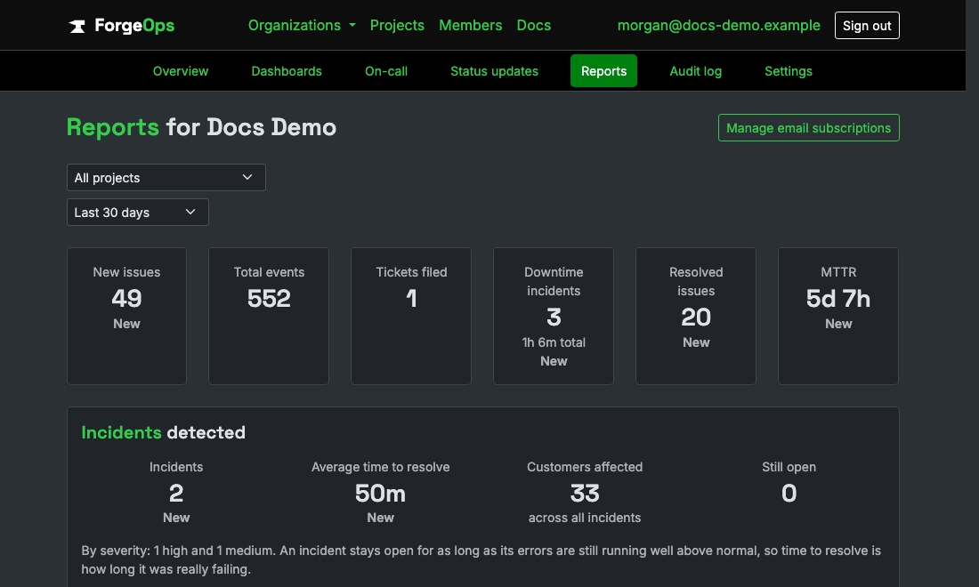The image size is (979, 587).
Task: Click the Sign out button
Action: [x=867, y=26]
